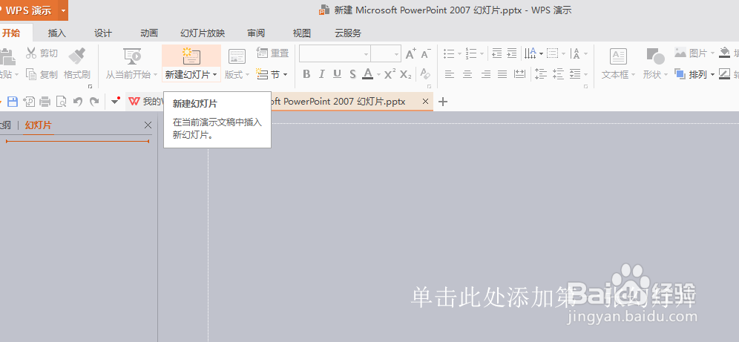Open the Insert (插入) ribbon tab
The width and height of the screenshot is (739, 342).
[x=57, y=33]
